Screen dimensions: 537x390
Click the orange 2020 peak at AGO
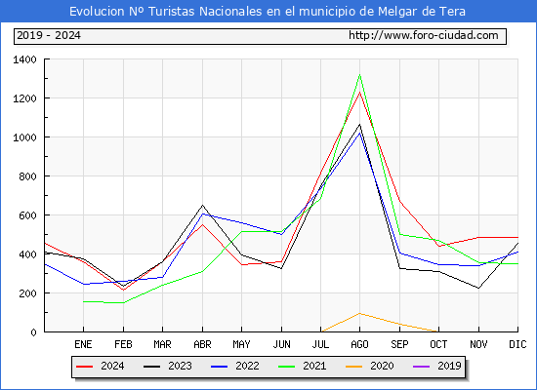click(359, 313)
